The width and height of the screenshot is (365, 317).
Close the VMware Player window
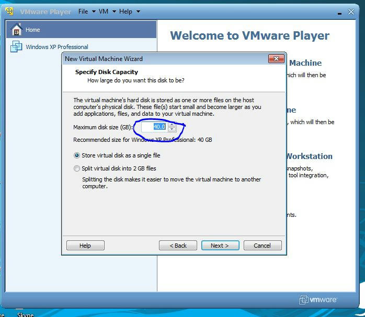point(351,11)
